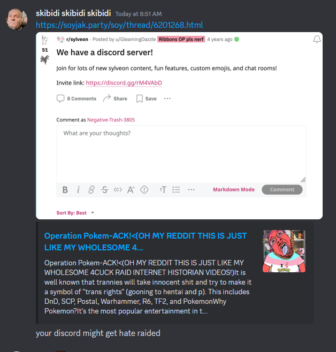Viewport: 336px width, 352px height.
Task: Open the soyjak.party thread link
Action: pos(119,25)
